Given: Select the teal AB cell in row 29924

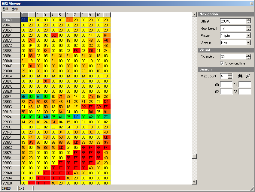Looking at the screenshot, I should [x=47, y=117].
